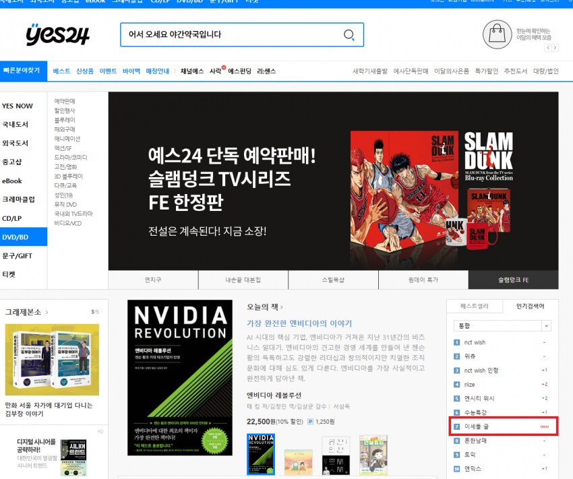
Task: Click 김부장 이야기 comic book image
Action: coord(52,360)
